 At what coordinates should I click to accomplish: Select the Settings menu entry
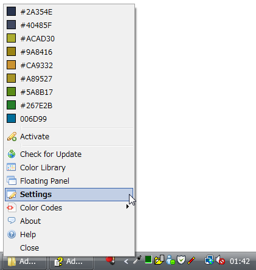pyautogui.click(x=69, y=195)
